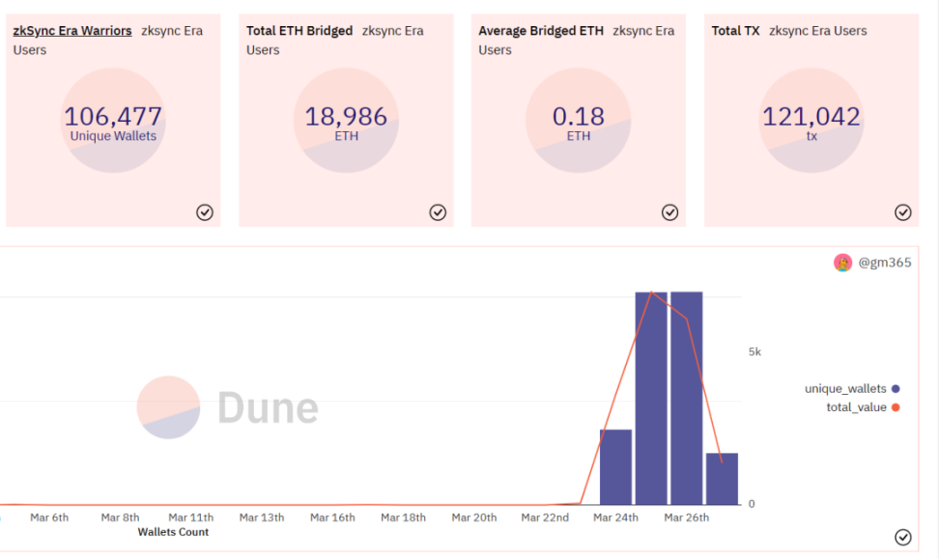Click the Wallets Count axis title
The height and width of the screenshot is (559, 939).
click(x=173, y=532)
